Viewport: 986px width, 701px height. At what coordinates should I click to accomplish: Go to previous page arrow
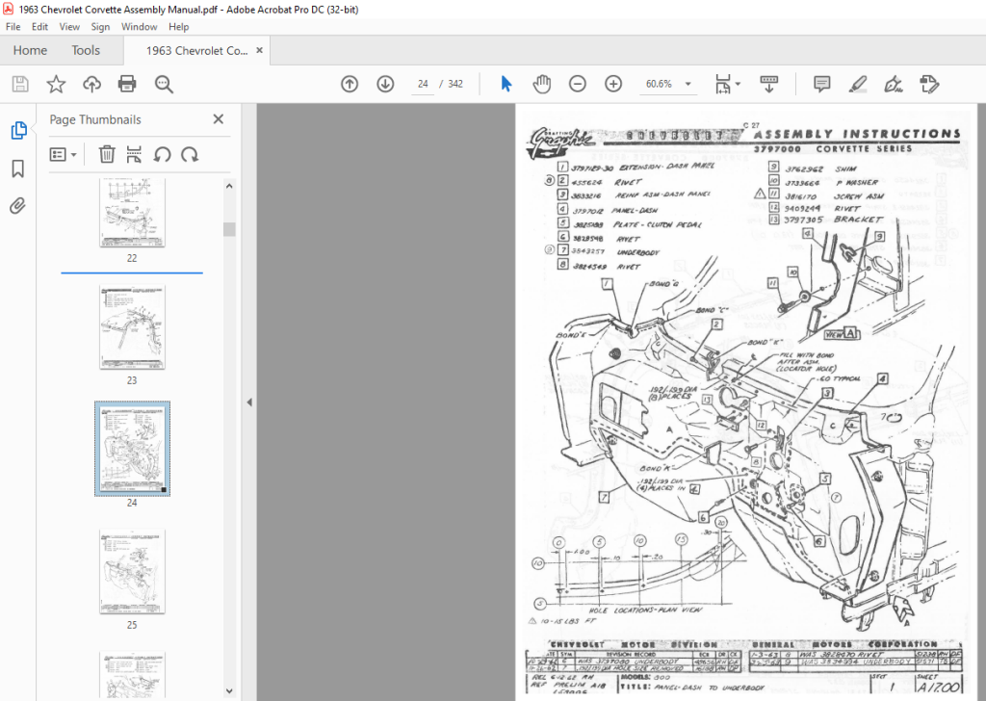[350, 84]
